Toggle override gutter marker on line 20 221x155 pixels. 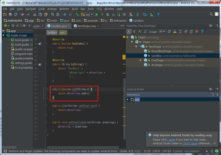point(40,44)
